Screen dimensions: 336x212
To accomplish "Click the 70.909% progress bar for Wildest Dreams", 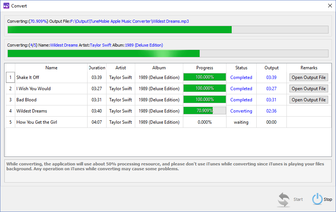I will point(205,111).
